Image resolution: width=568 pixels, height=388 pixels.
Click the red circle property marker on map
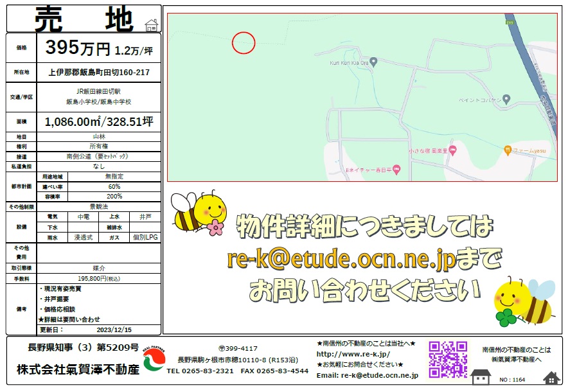click(244, 42)
